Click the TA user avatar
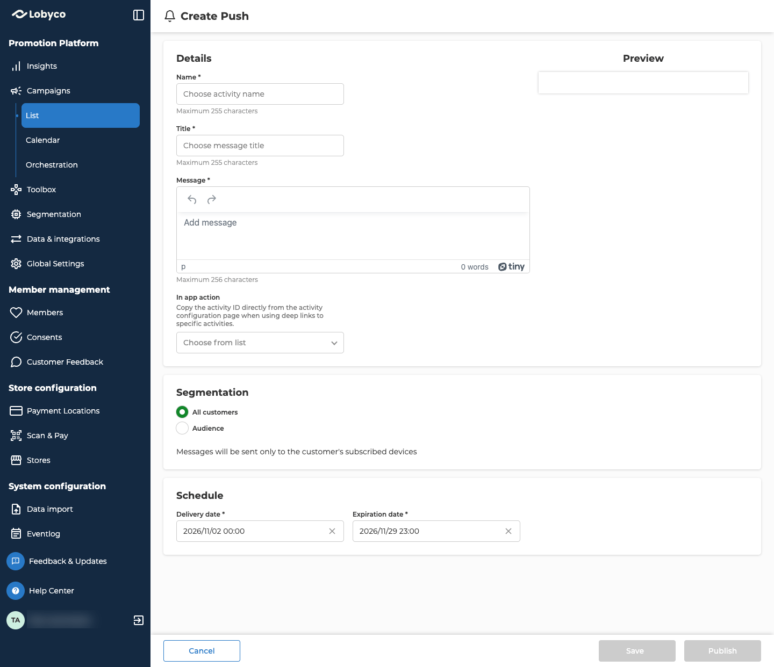Viewport: 774px width, 667px height. (x=16, y=620)
